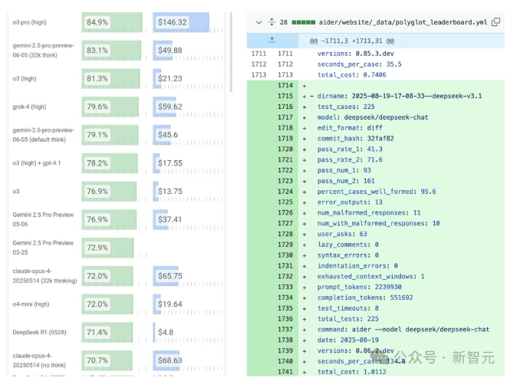
Task: Select the o3 (high) model label
Action: (25, 78)
